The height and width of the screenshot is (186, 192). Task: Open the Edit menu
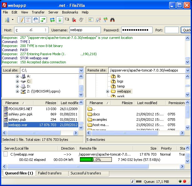coord(14,12)
